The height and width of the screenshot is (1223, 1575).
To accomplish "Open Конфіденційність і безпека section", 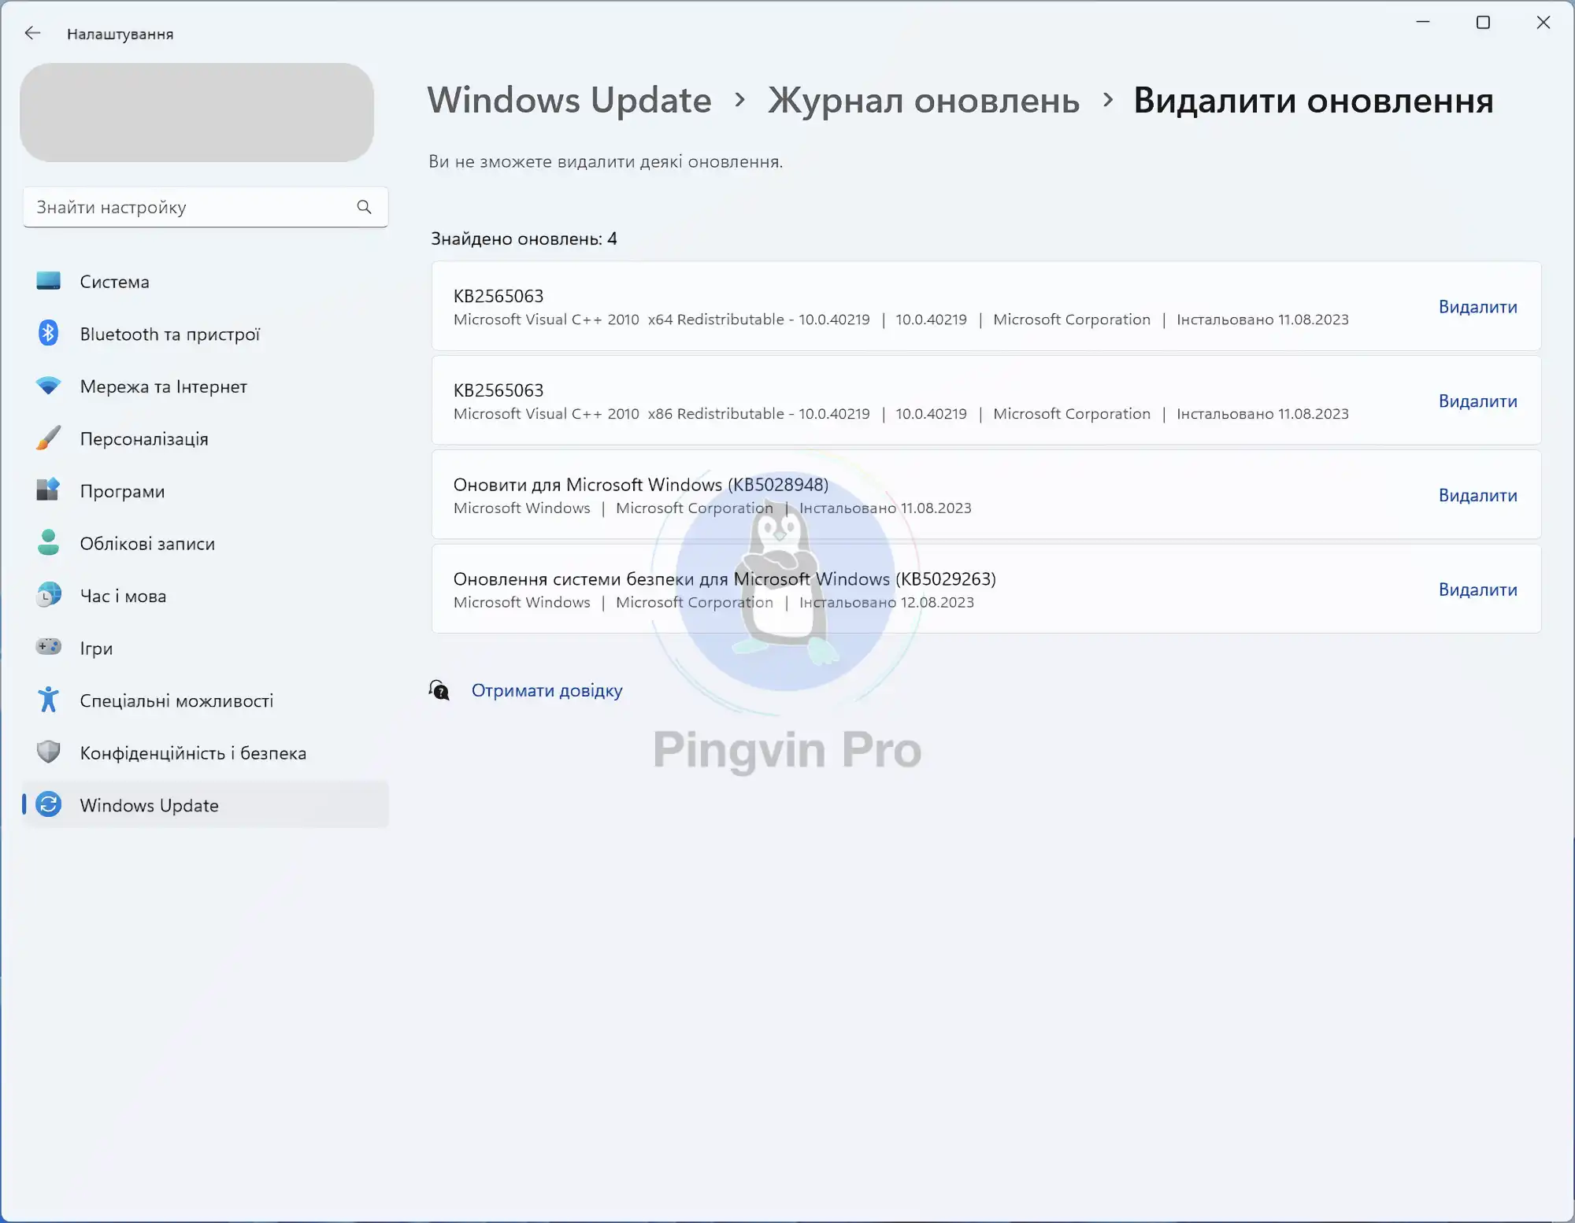I will coord(206,752).
